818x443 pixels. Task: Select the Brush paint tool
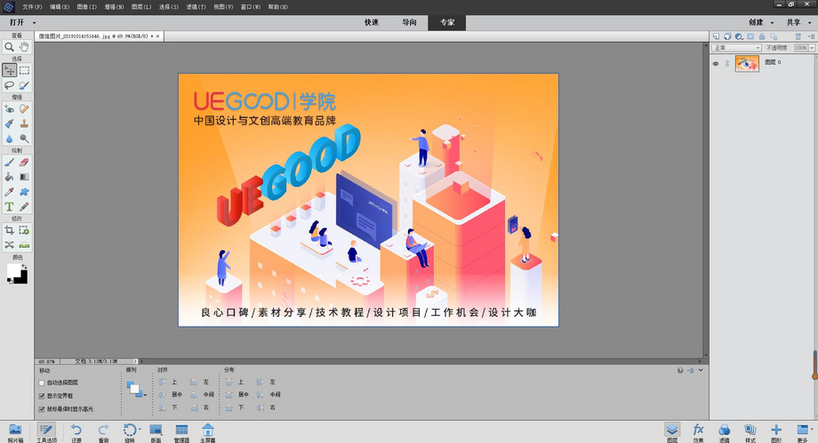coord(10,162)
